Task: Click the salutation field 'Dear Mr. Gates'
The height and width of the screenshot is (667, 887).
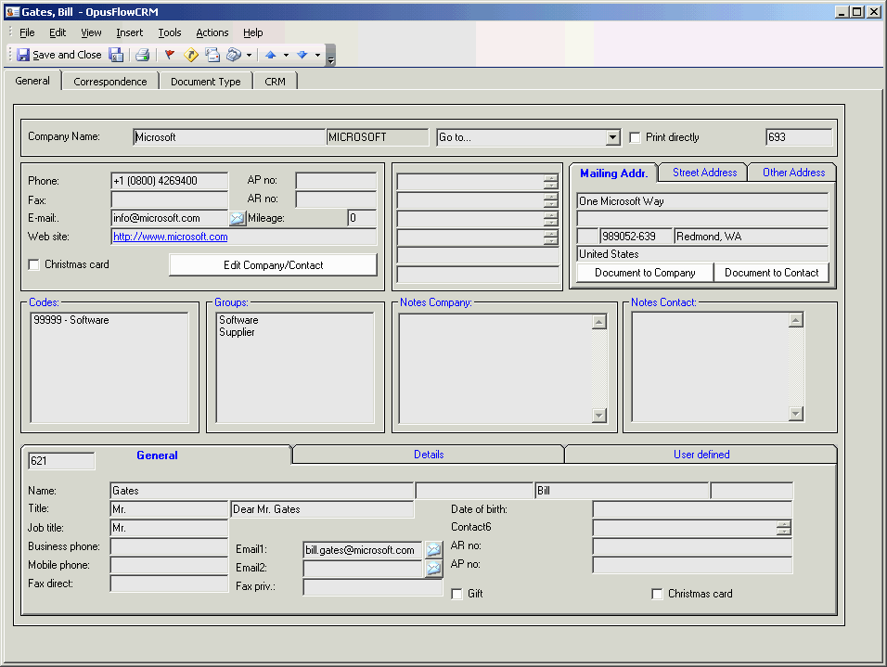Action: pos(323,509)
